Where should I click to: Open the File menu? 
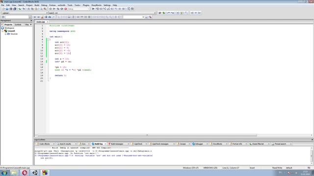(2, 5)
